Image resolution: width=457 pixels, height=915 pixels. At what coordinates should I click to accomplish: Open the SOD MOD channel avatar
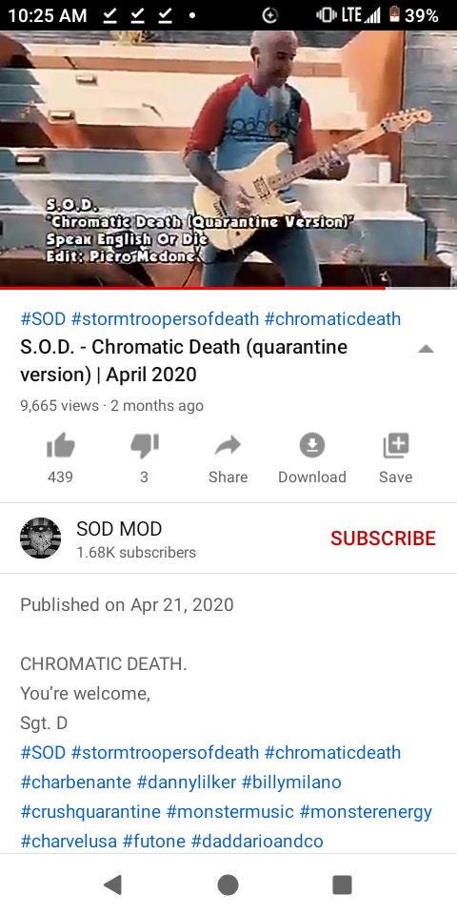click(40, 538)
